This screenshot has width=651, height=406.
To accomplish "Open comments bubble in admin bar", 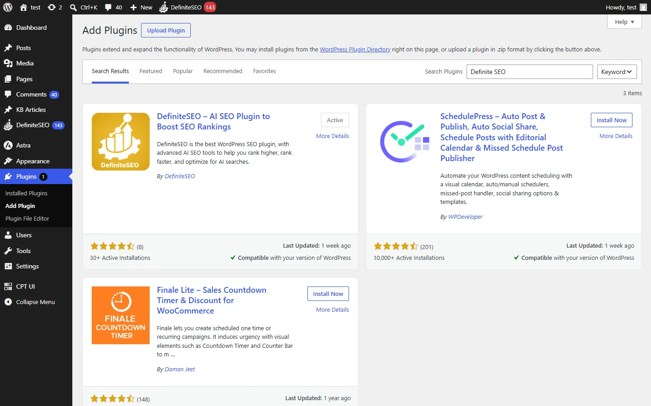I will [x=113, y=7].
